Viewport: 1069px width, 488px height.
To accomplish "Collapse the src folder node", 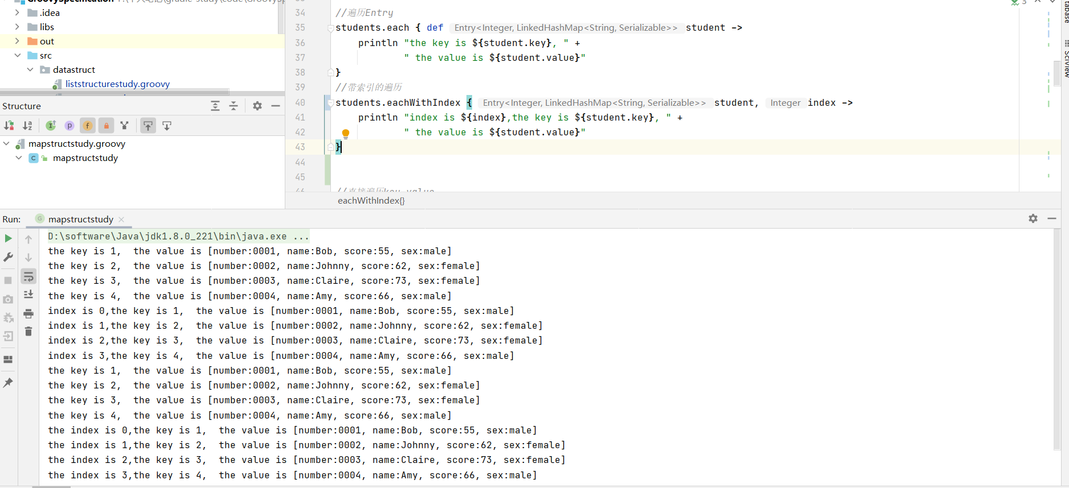I will [17, 55].
